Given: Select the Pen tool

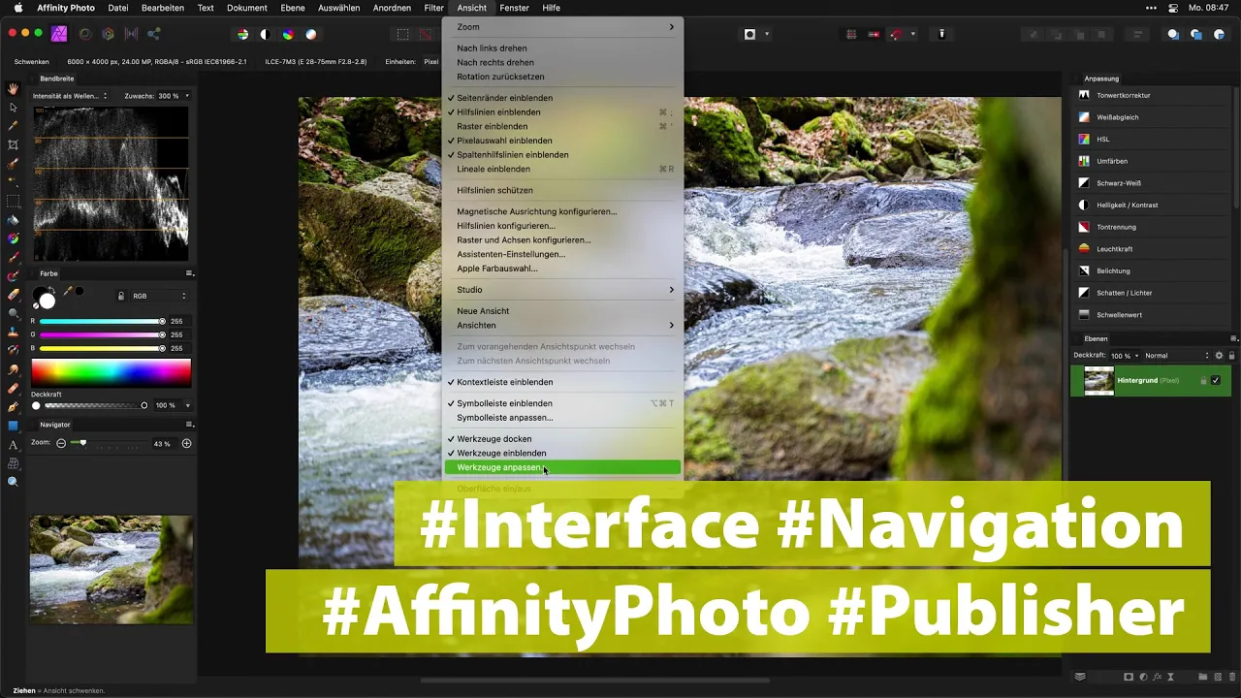Looking at the screenshot, I should [x=14, y=407].
